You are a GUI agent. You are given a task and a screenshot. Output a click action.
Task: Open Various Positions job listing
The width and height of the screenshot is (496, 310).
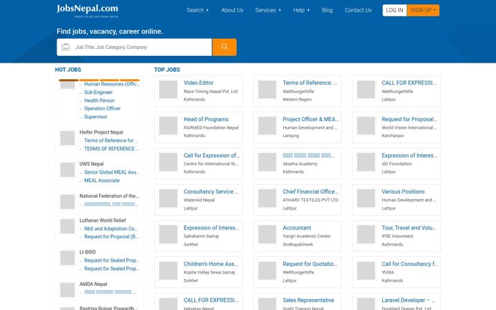tap(403, 192)
